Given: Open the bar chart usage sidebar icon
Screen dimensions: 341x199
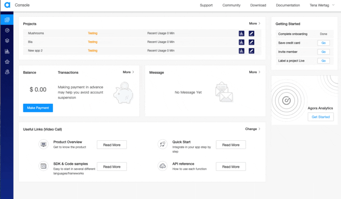Looking at the screenshot, I should pos(7,51).
